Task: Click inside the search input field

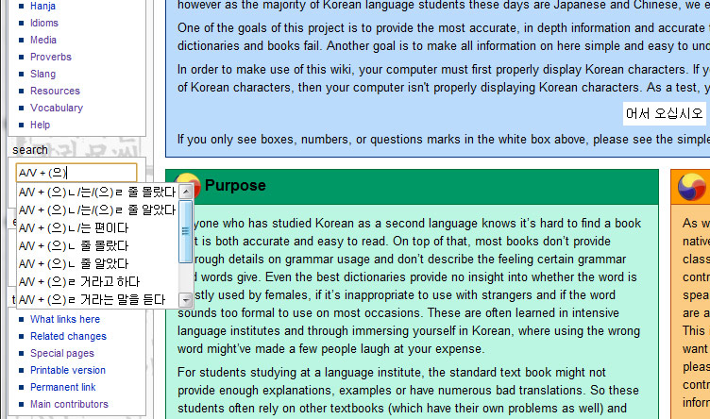Action: [x=76, y=173]
